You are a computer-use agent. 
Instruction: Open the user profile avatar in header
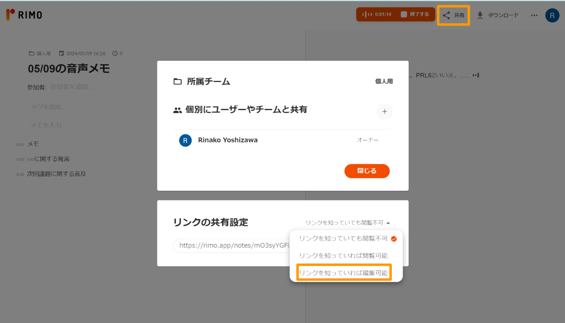552,15
